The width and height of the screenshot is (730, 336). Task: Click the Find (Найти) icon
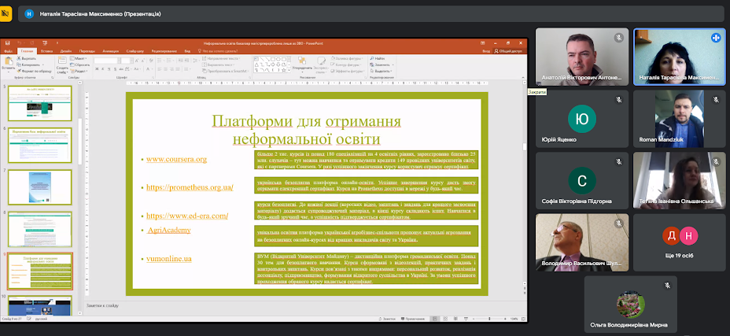pyautogui.click(x=372, y=58)
